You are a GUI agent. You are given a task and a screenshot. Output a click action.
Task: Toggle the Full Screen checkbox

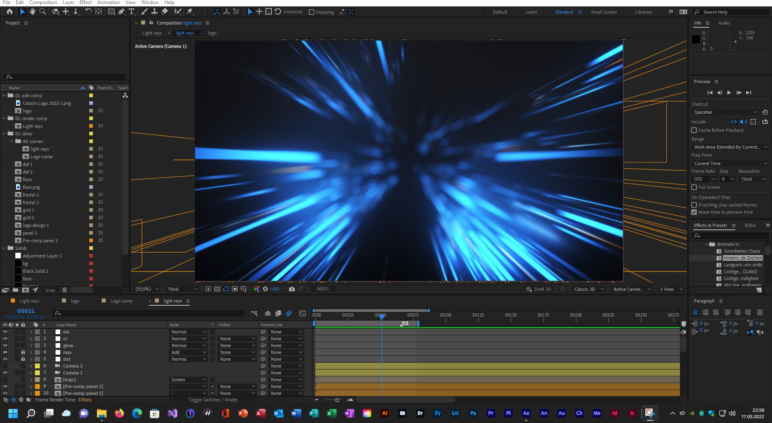[x=694, y=187]
